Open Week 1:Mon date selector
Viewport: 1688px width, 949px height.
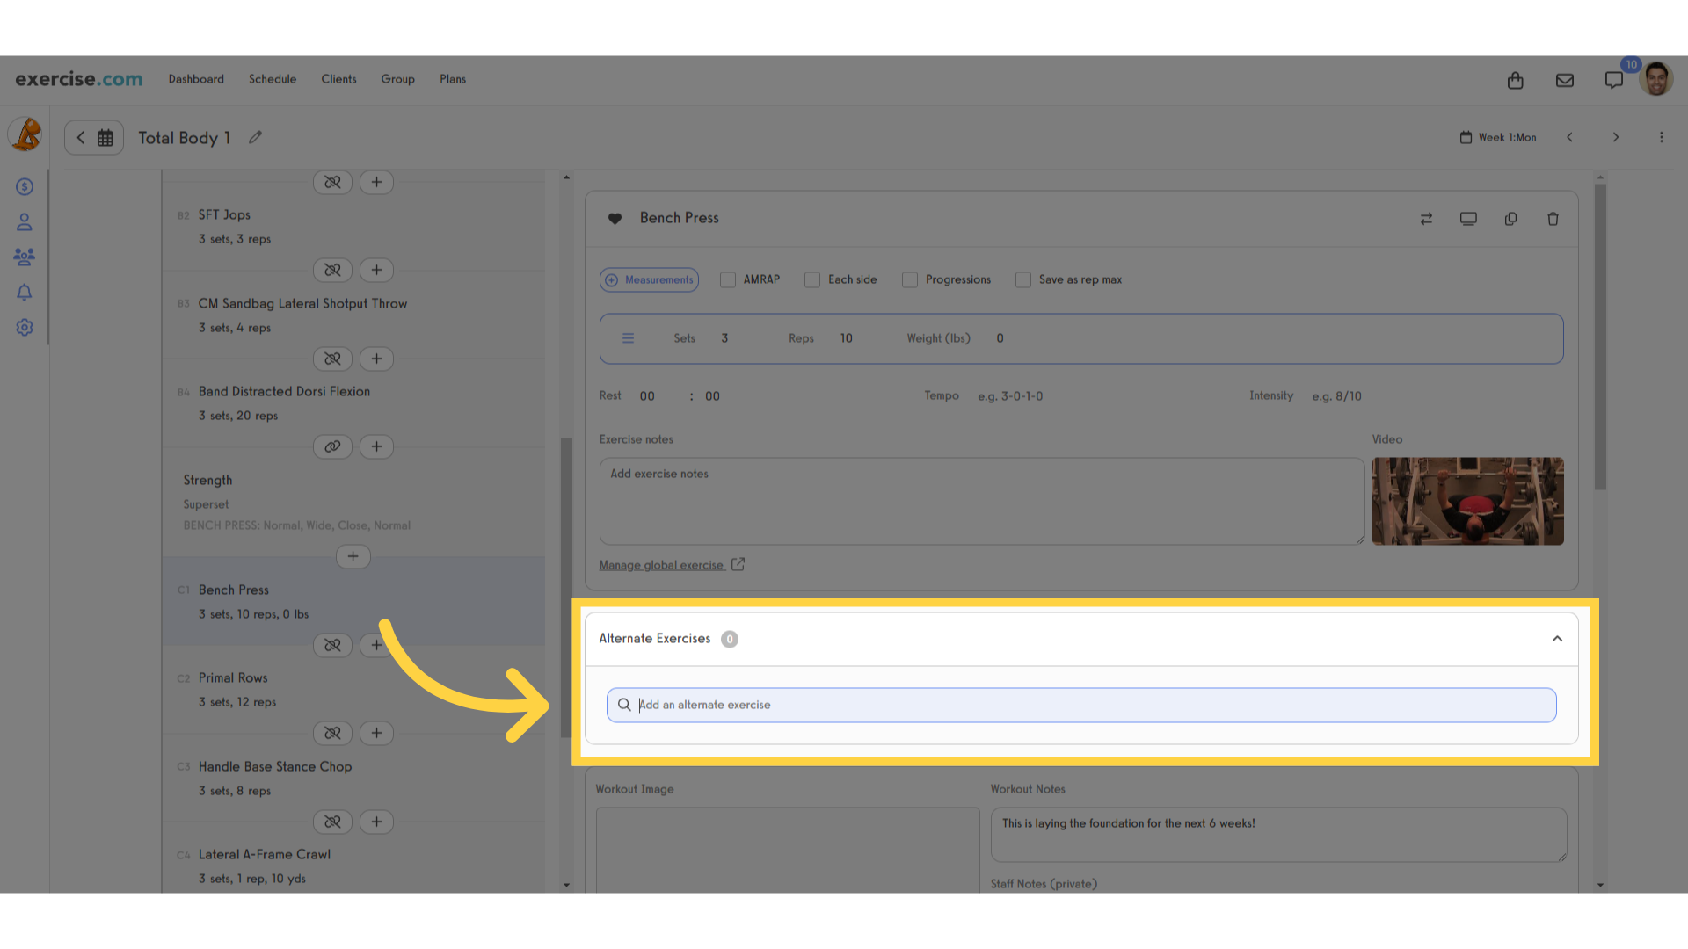coord(1498,137)
